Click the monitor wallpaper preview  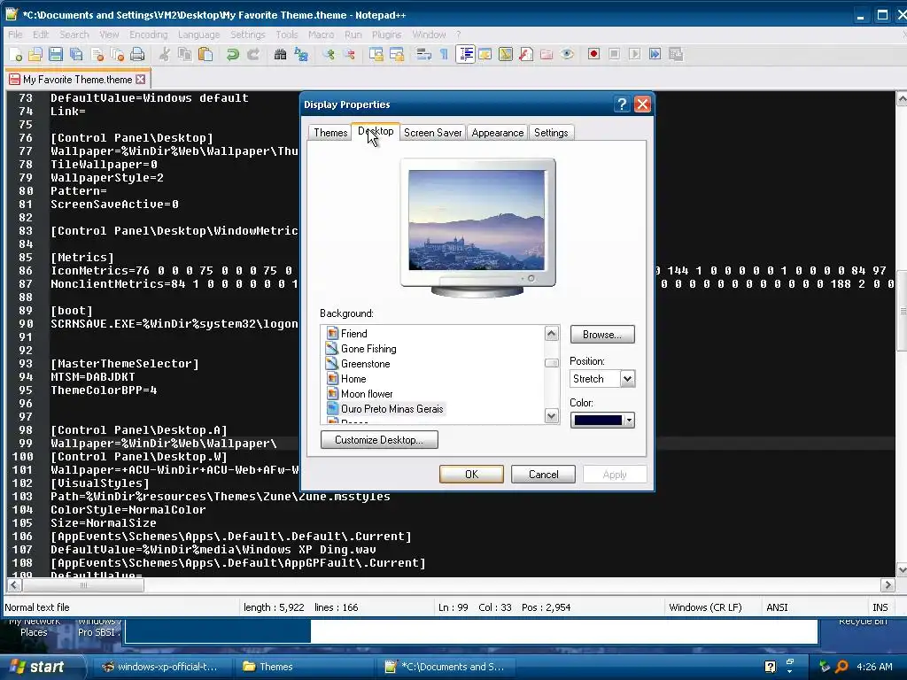[x=477, y=220]
